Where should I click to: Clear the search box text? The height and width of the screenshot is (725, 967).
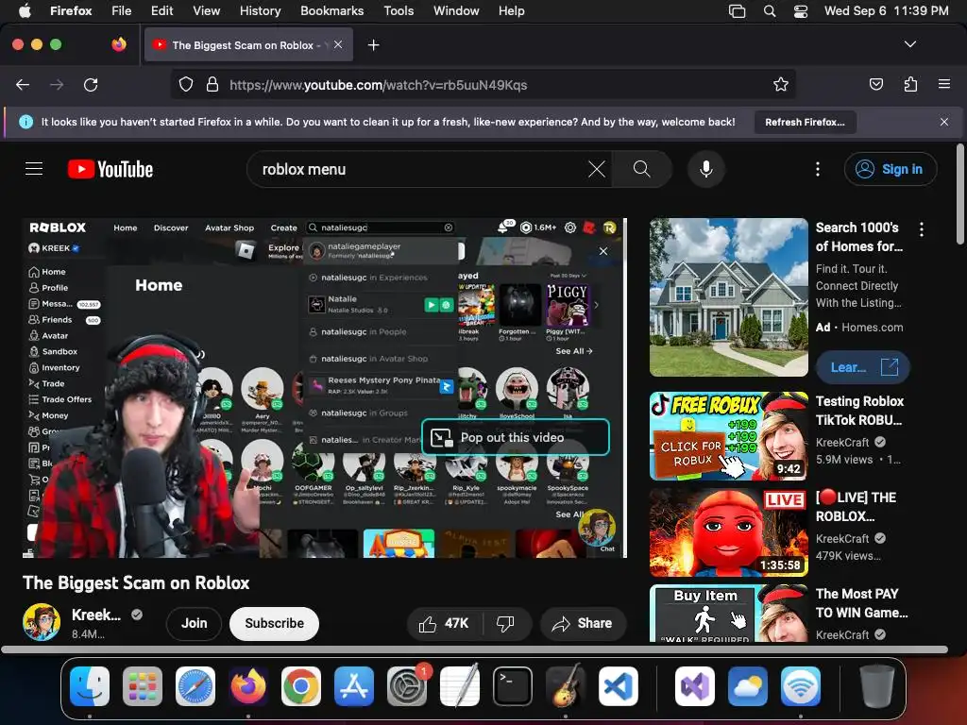(x=597, y=169)
